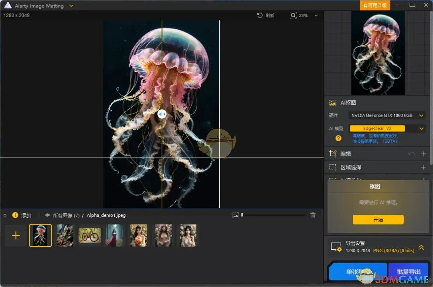Open the zoom percentage dropdown
The width and height of the screenshot is (433, 287).
coord(316,15)
